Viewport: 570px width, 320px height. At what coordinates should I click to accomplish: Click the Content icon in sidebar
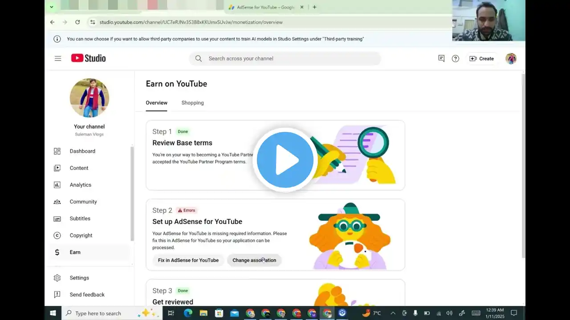57,168
